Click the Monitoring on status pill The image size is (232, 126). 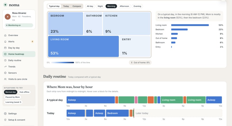(x=19, y=25)
